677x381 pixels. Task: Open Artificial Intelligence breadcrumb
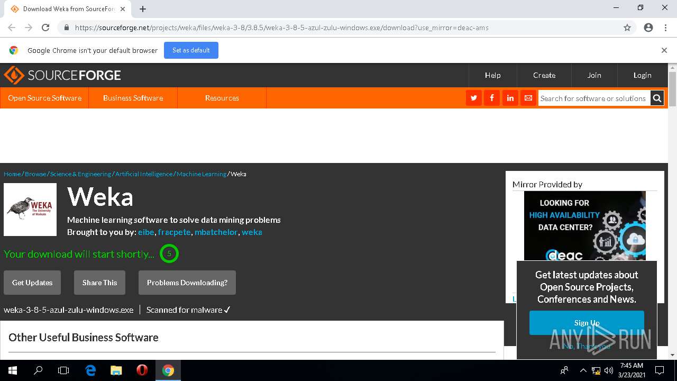144,174
